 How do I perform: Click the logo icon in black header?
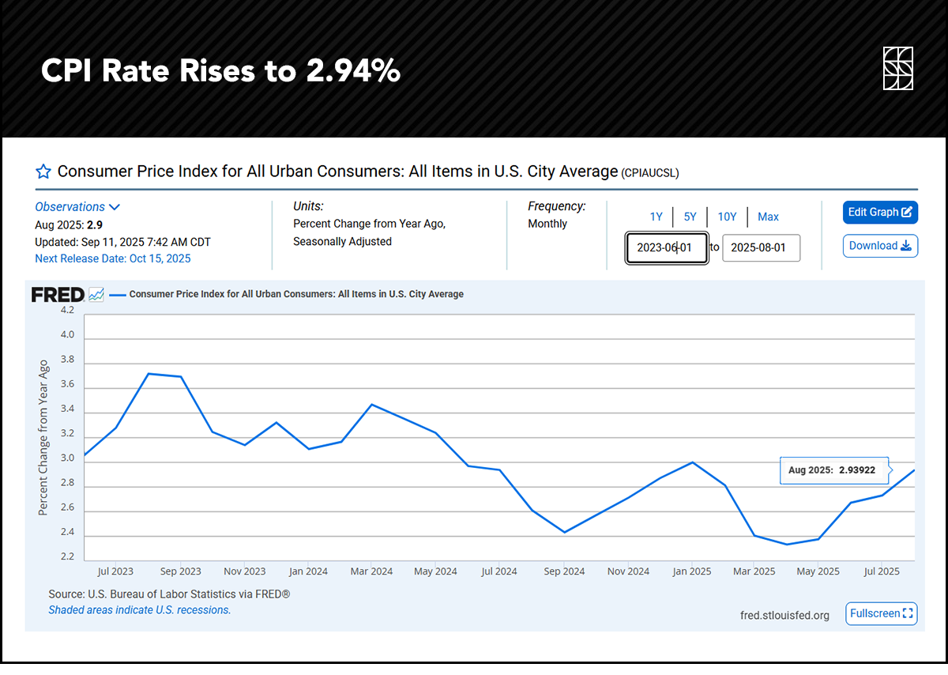(897, 69)
